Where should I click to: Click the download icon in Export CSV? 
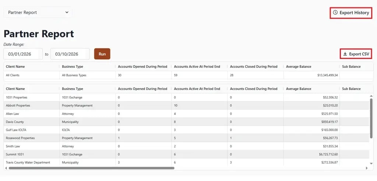pos(345,54)
